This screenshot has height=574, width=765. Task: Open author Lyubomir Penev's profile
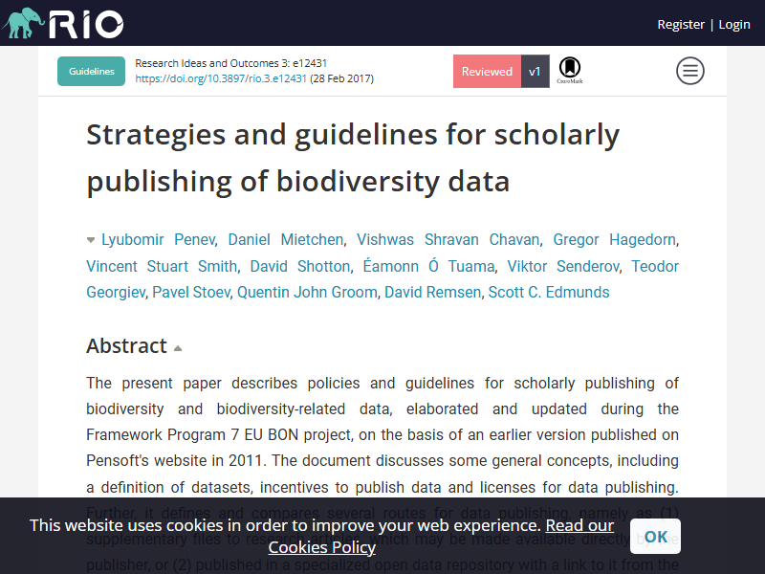tap(158, 240)
